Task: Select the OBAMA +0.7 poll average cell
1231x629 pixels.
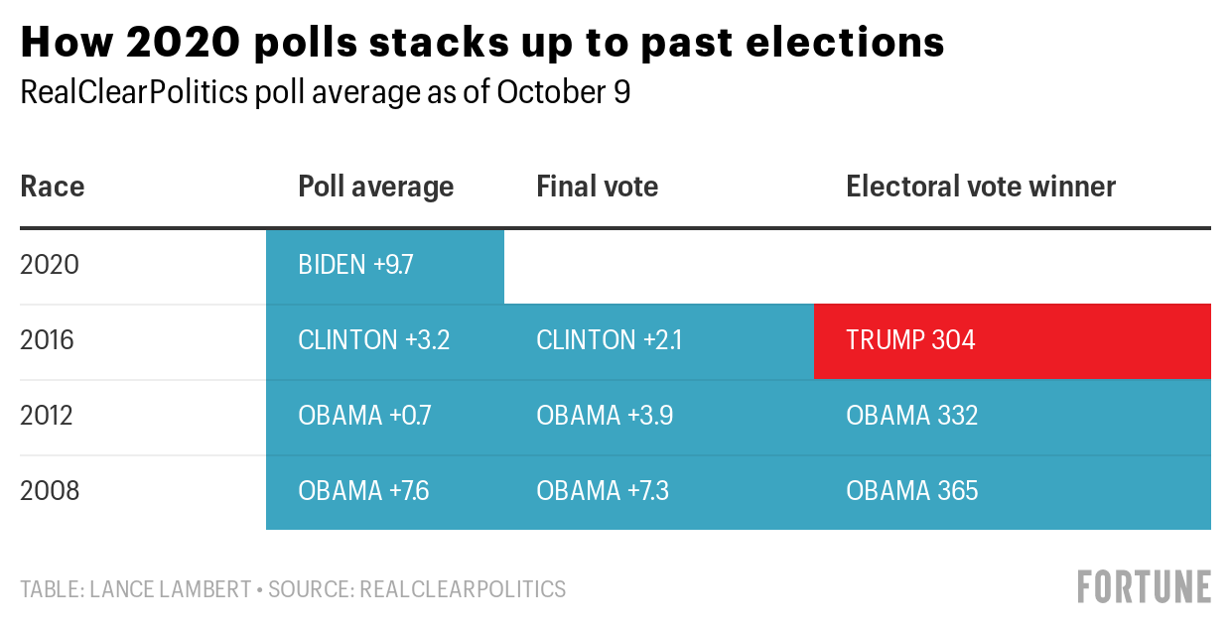Action: coord(385,416)
